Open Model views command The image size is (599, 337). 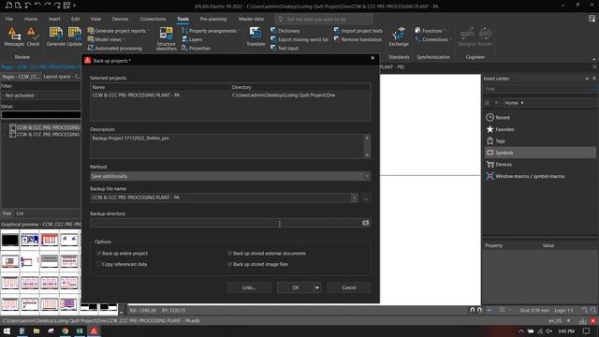click(x=106, y=39)
